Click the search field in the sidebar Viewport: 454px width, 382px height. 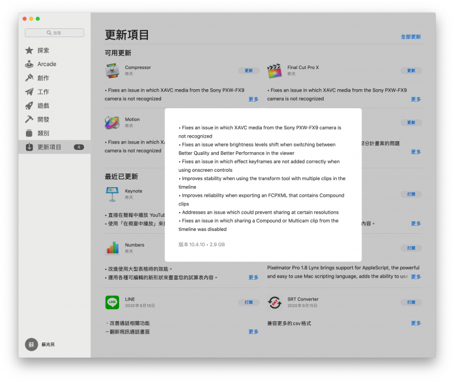point(54,32)
